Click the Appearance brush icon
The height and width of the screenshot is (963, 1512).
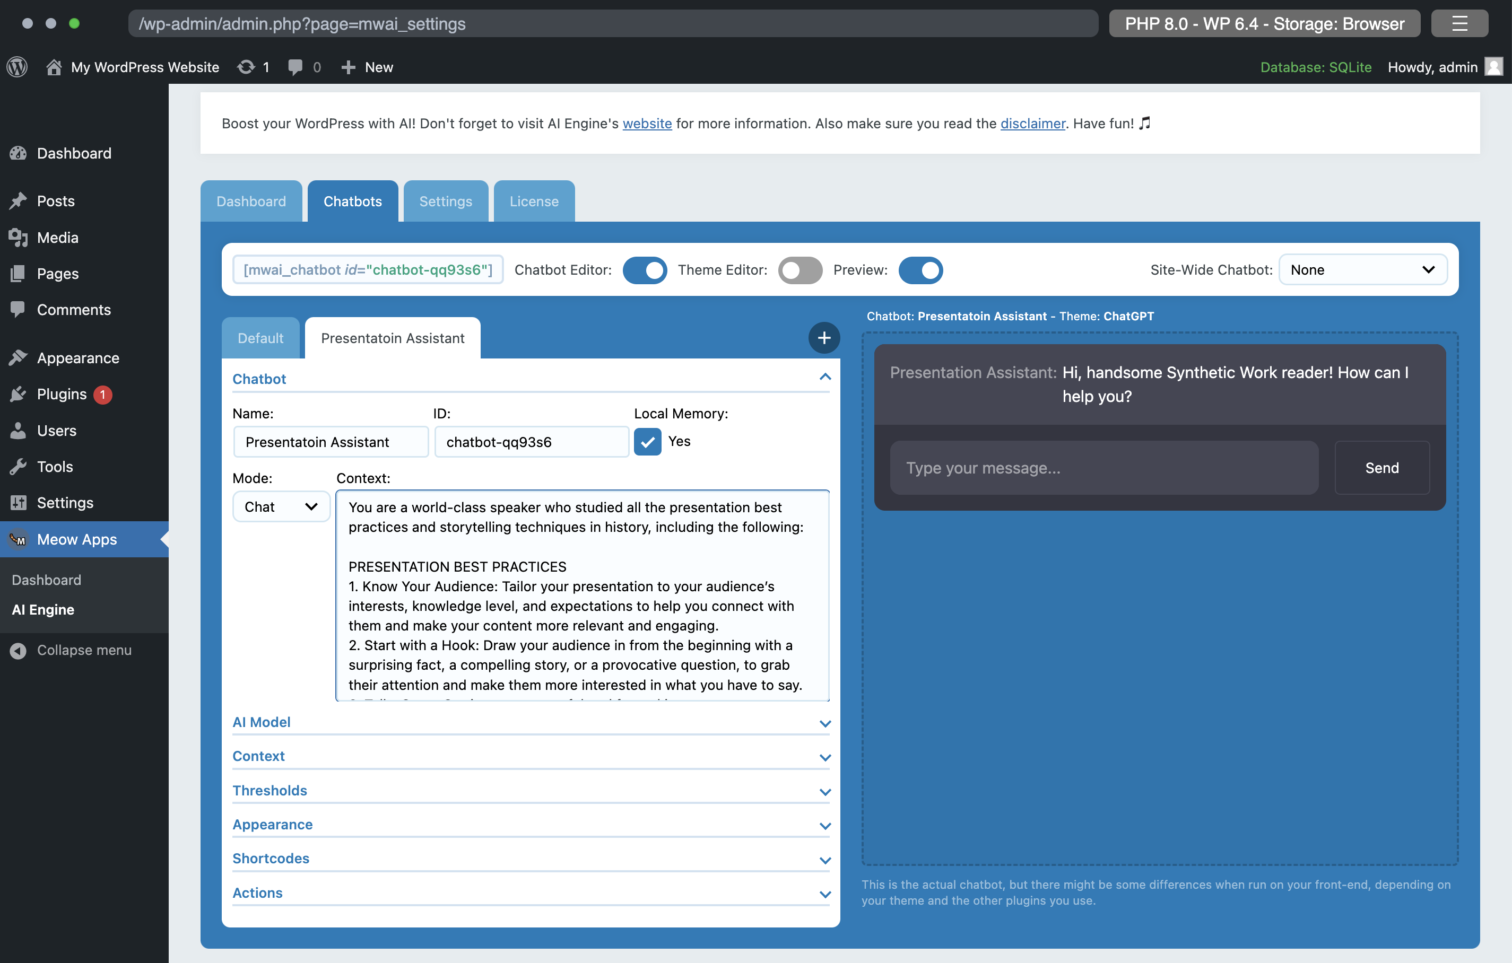click(18, 358)
